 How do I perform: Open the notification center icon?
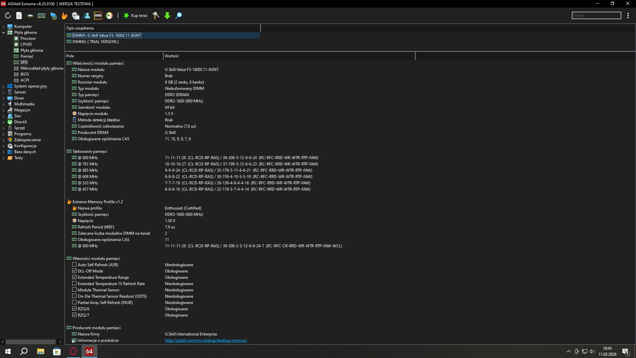(625, 351)
